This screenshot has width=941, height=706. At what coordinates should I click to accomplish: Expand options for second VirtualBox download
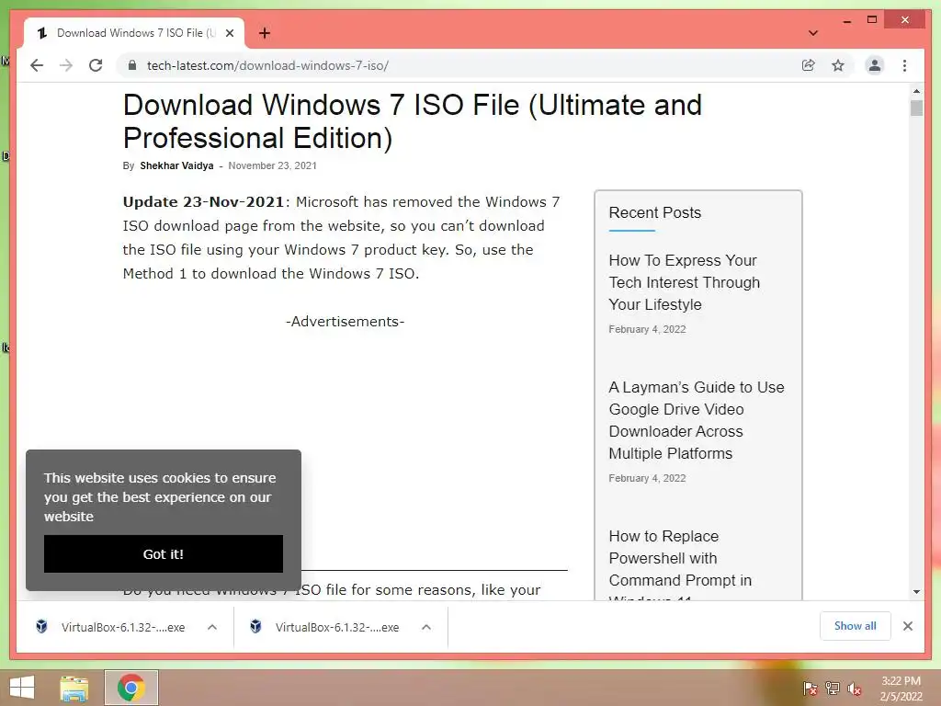pyautogui.click(x=426, y=627)
